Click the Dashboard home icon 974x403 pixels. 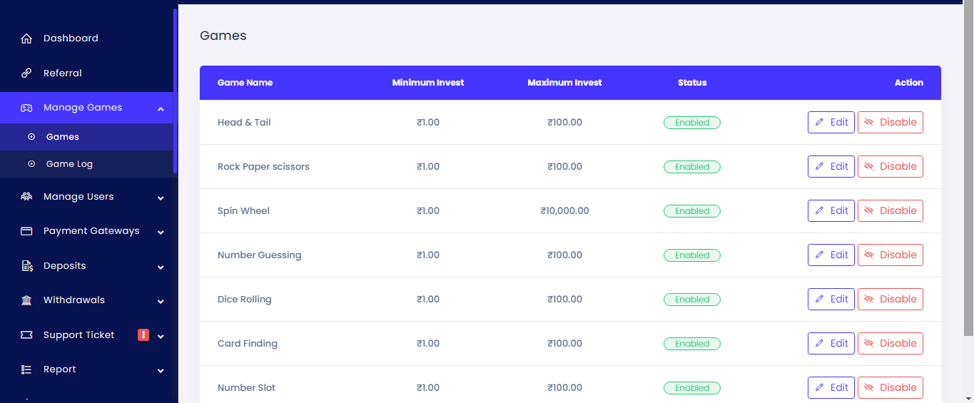tap(26, 39)
